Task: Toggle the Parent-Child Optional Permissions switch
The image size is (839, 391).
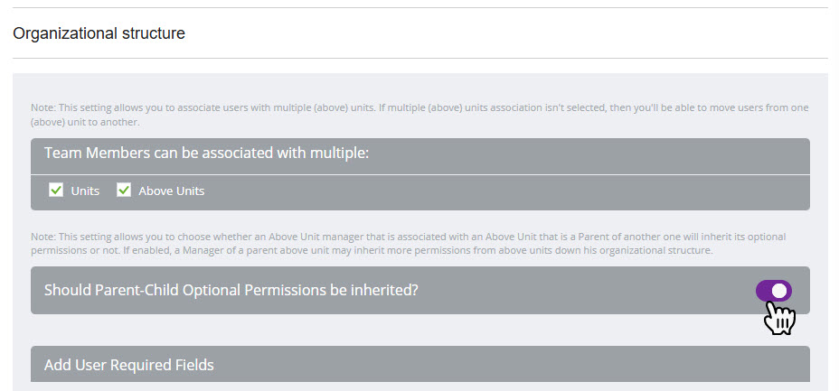Action: pyautogui.click(x=773, y=291)
